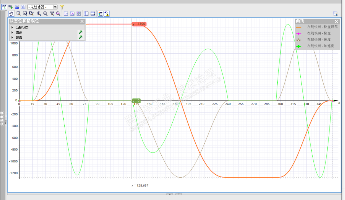
Task: Open the <无过滤器> filter dropdown
Action: coord(55,7)
